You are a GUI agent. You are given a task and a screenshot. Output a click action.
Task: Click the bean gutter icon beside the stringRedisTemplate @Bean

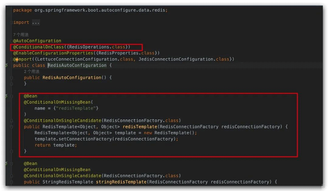click(7, 164)
